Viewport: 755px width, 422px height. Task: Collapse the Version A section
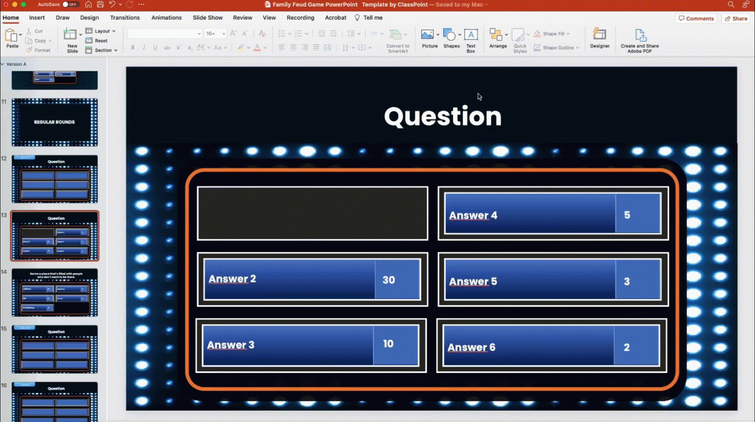pyautogui.click(x=4, y=64)
